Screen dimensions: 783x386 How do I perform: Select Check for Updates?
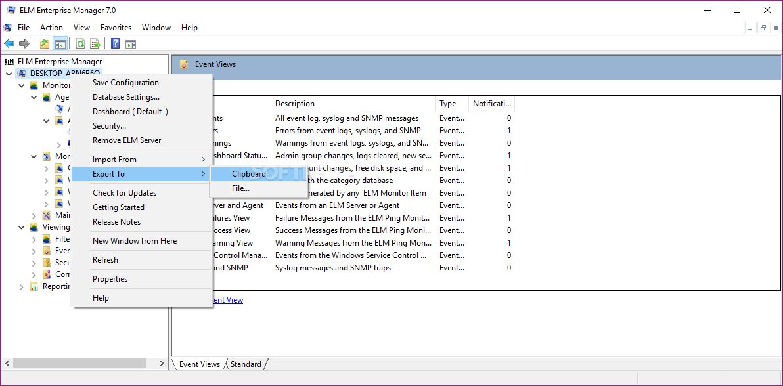[141, 193]
